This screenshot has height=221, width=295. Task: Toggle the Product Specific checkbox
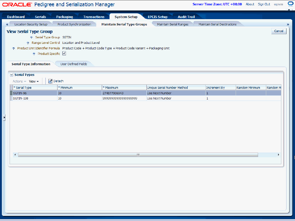(x=64, y=53)
